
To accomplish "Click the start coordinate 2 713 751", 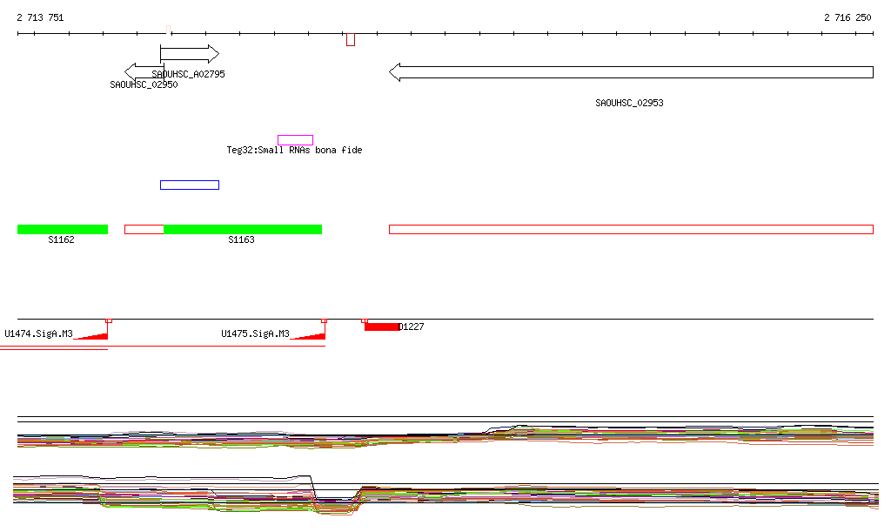I will point(40,17).
